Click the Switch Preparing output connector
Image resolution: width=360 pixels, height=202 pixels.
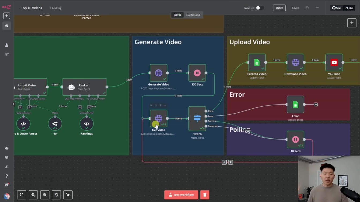[206, 126]
